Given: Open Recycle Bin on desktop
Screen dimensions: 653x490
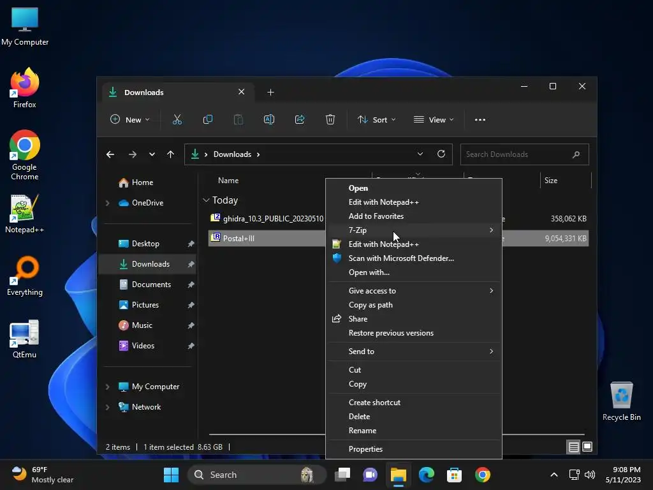Looking at the screenshot, I should 621,401.
